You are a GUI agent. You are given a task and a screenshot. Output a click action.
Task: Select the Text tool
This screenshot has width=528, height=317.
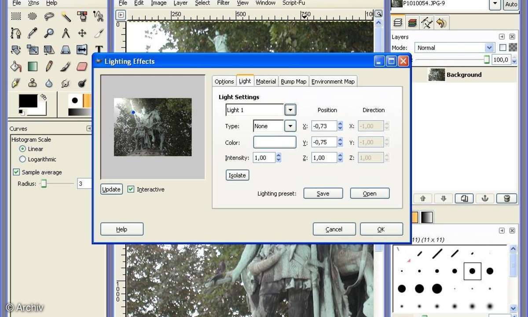99,50
